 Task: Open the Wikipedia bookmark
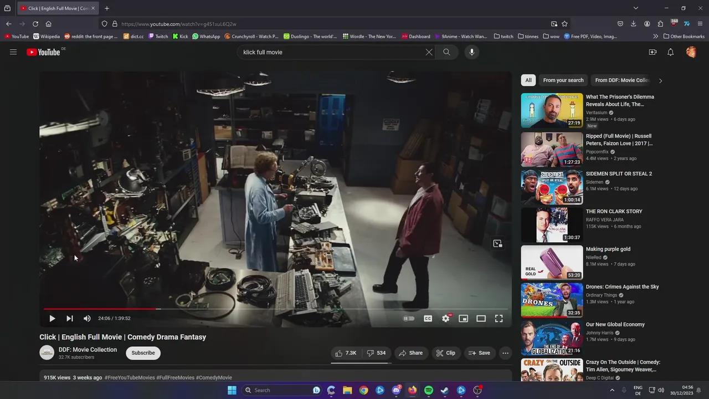(47, 37)
